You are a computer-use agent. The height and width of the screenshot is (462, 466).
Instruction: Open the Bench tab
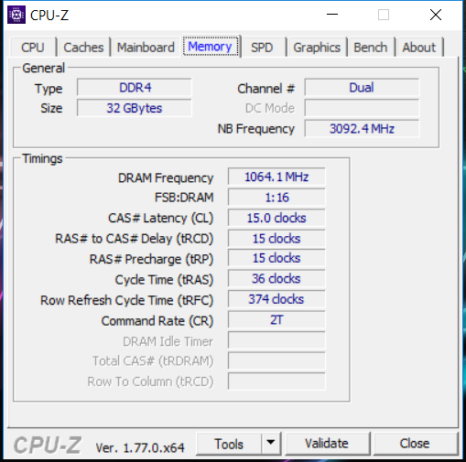coord(371,48)
